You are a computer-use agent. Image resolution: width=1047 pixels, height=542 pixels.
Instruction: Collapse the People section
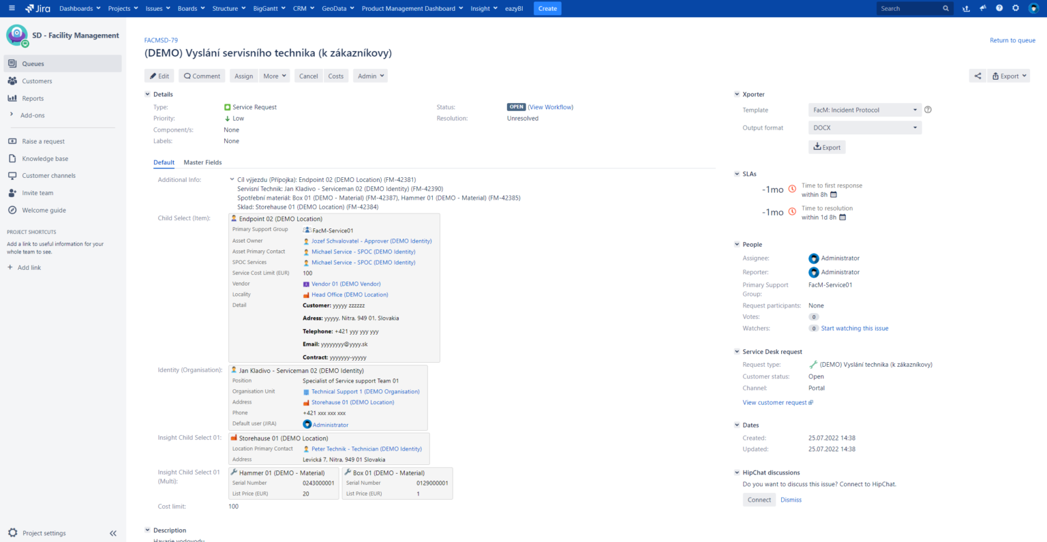[737, 244]
